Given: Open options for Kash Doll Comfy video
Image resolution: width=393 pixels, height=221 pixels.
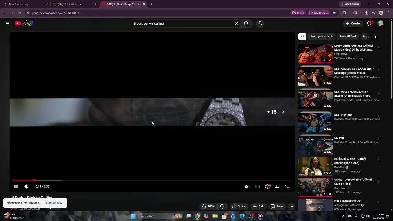Looking at the screenshot, I should click(x=379, y=160).
